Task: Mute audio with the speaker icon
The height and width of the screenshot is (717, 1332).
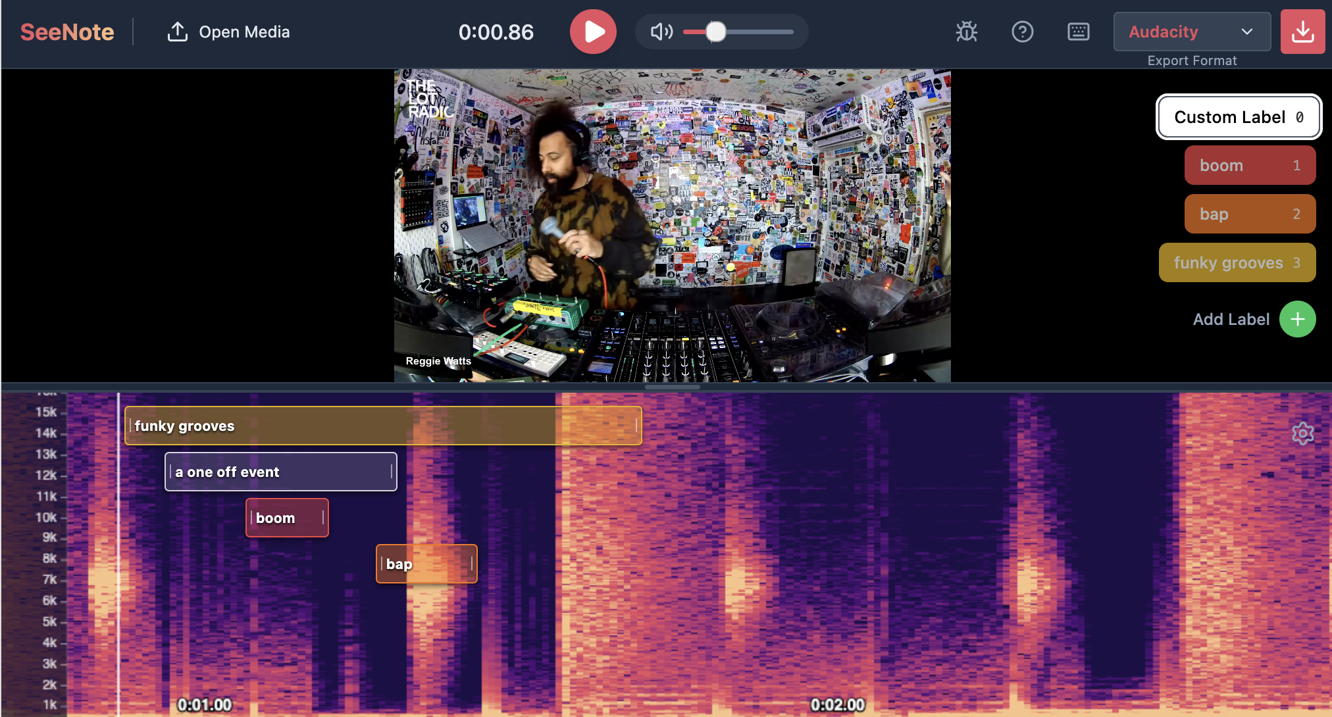Action: tap(661, 32)
